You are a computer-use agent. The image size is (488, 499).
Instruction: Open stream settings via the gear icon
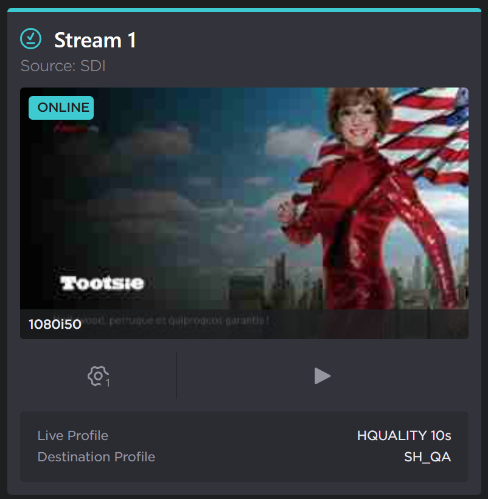(99, 376)
